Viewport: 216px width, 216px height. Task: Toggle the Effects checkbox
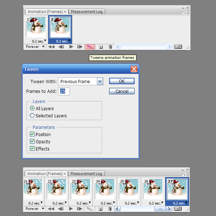pyautogui.click(x=32, y=149)
